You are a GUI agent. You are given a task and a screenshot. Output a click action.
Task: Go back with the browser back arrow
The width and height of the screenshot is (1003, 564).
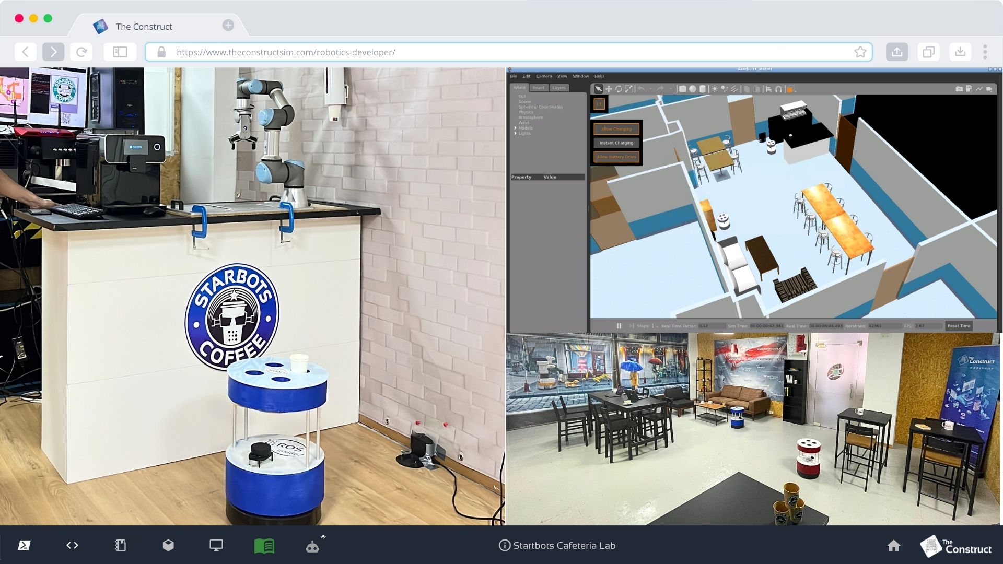[x=25, y=52]
